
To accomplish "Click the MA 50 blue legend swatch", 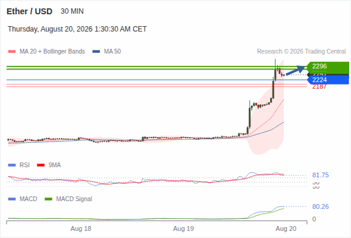I will click(96, 52).
